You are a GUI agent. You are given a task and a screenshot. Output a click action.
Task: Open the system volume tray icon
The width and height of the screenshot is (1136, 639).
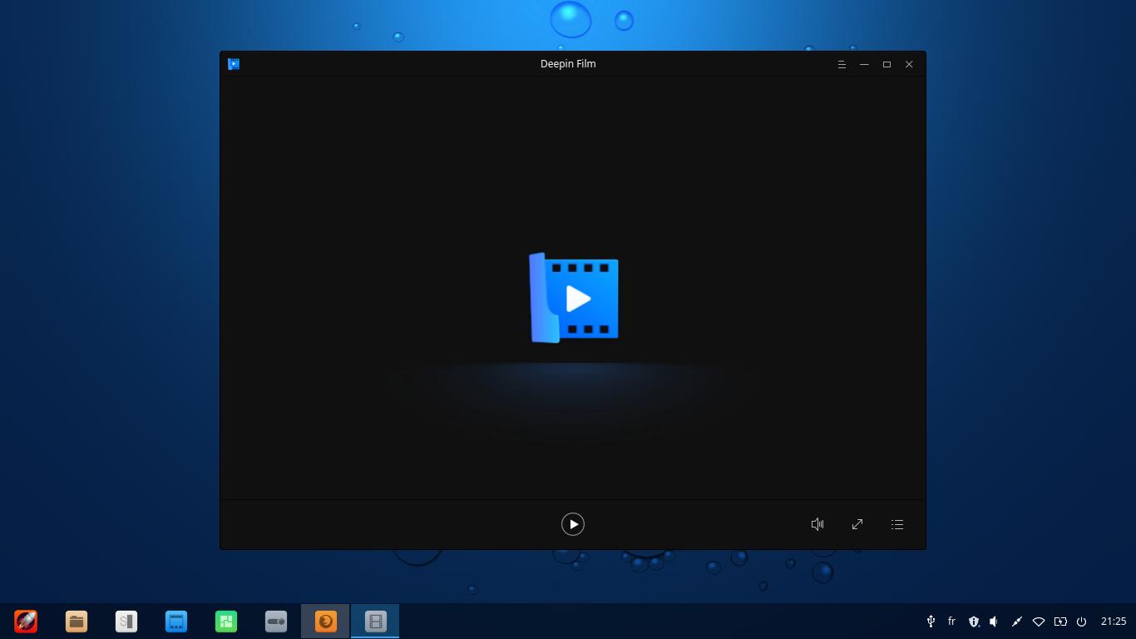click(994, 622)
